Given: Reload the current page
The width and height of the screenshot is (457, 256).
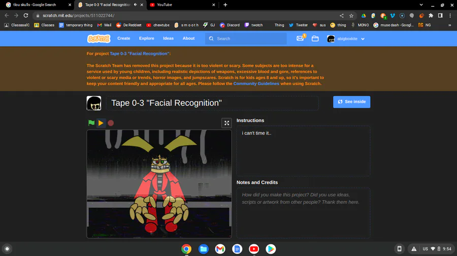Looking at the screenshot, I should click(26, 15).
